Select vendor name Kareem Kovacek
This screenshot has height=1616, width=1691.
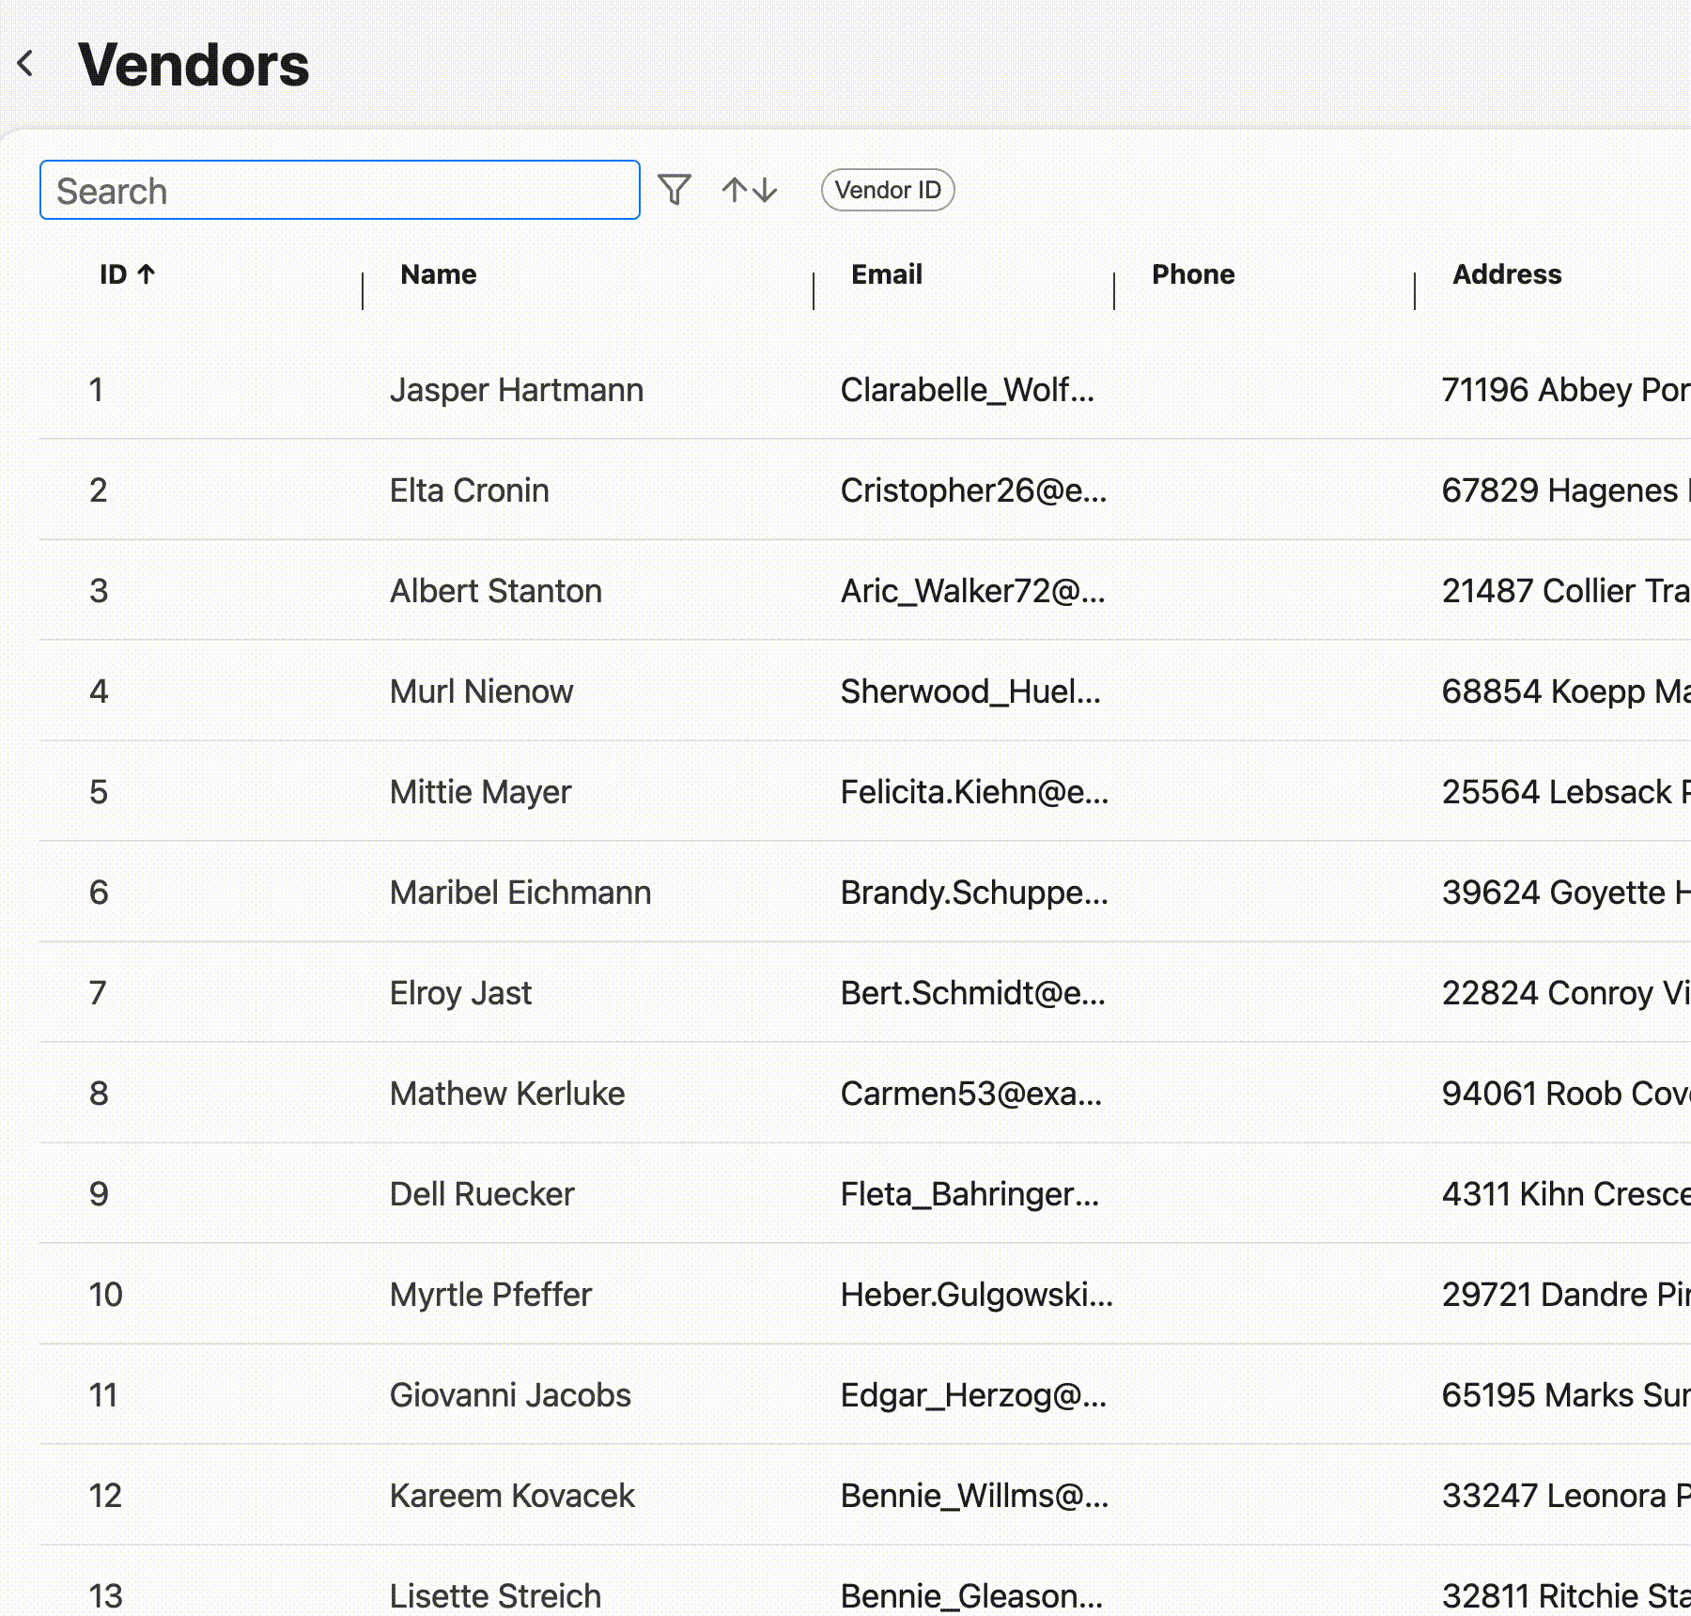(x=512, y=1496)
